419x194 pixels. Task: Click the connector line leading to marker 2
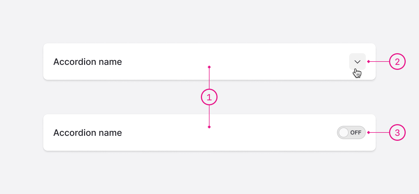tap(379, 62)
